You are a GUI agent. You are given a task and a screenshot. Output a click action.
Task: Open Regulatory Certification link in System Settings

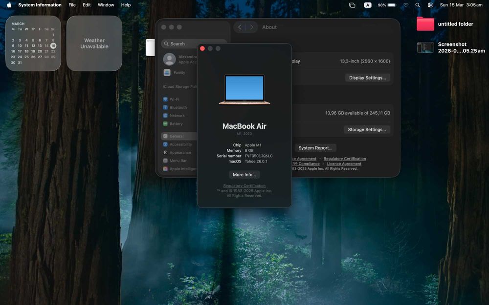[345, 159]
